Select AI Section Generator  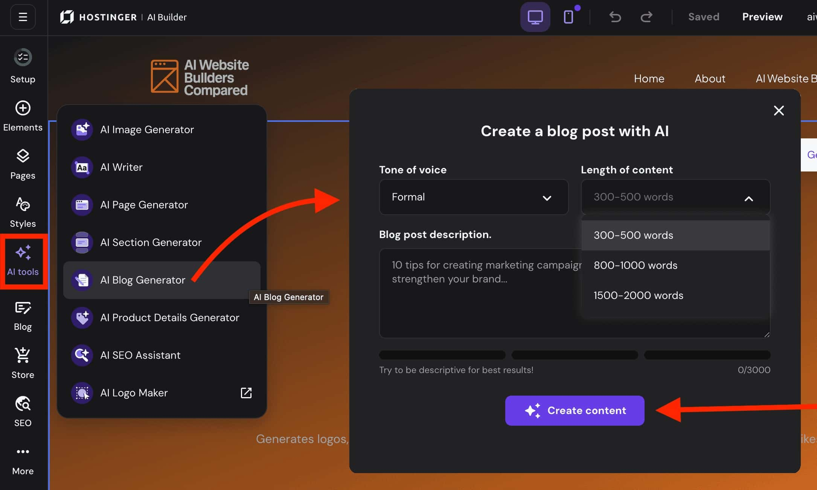click(162, 243)
